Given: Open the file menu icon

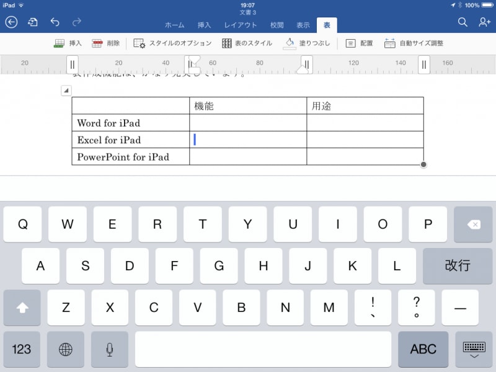Looking at the screenshot, I should [x=32, y=22].
